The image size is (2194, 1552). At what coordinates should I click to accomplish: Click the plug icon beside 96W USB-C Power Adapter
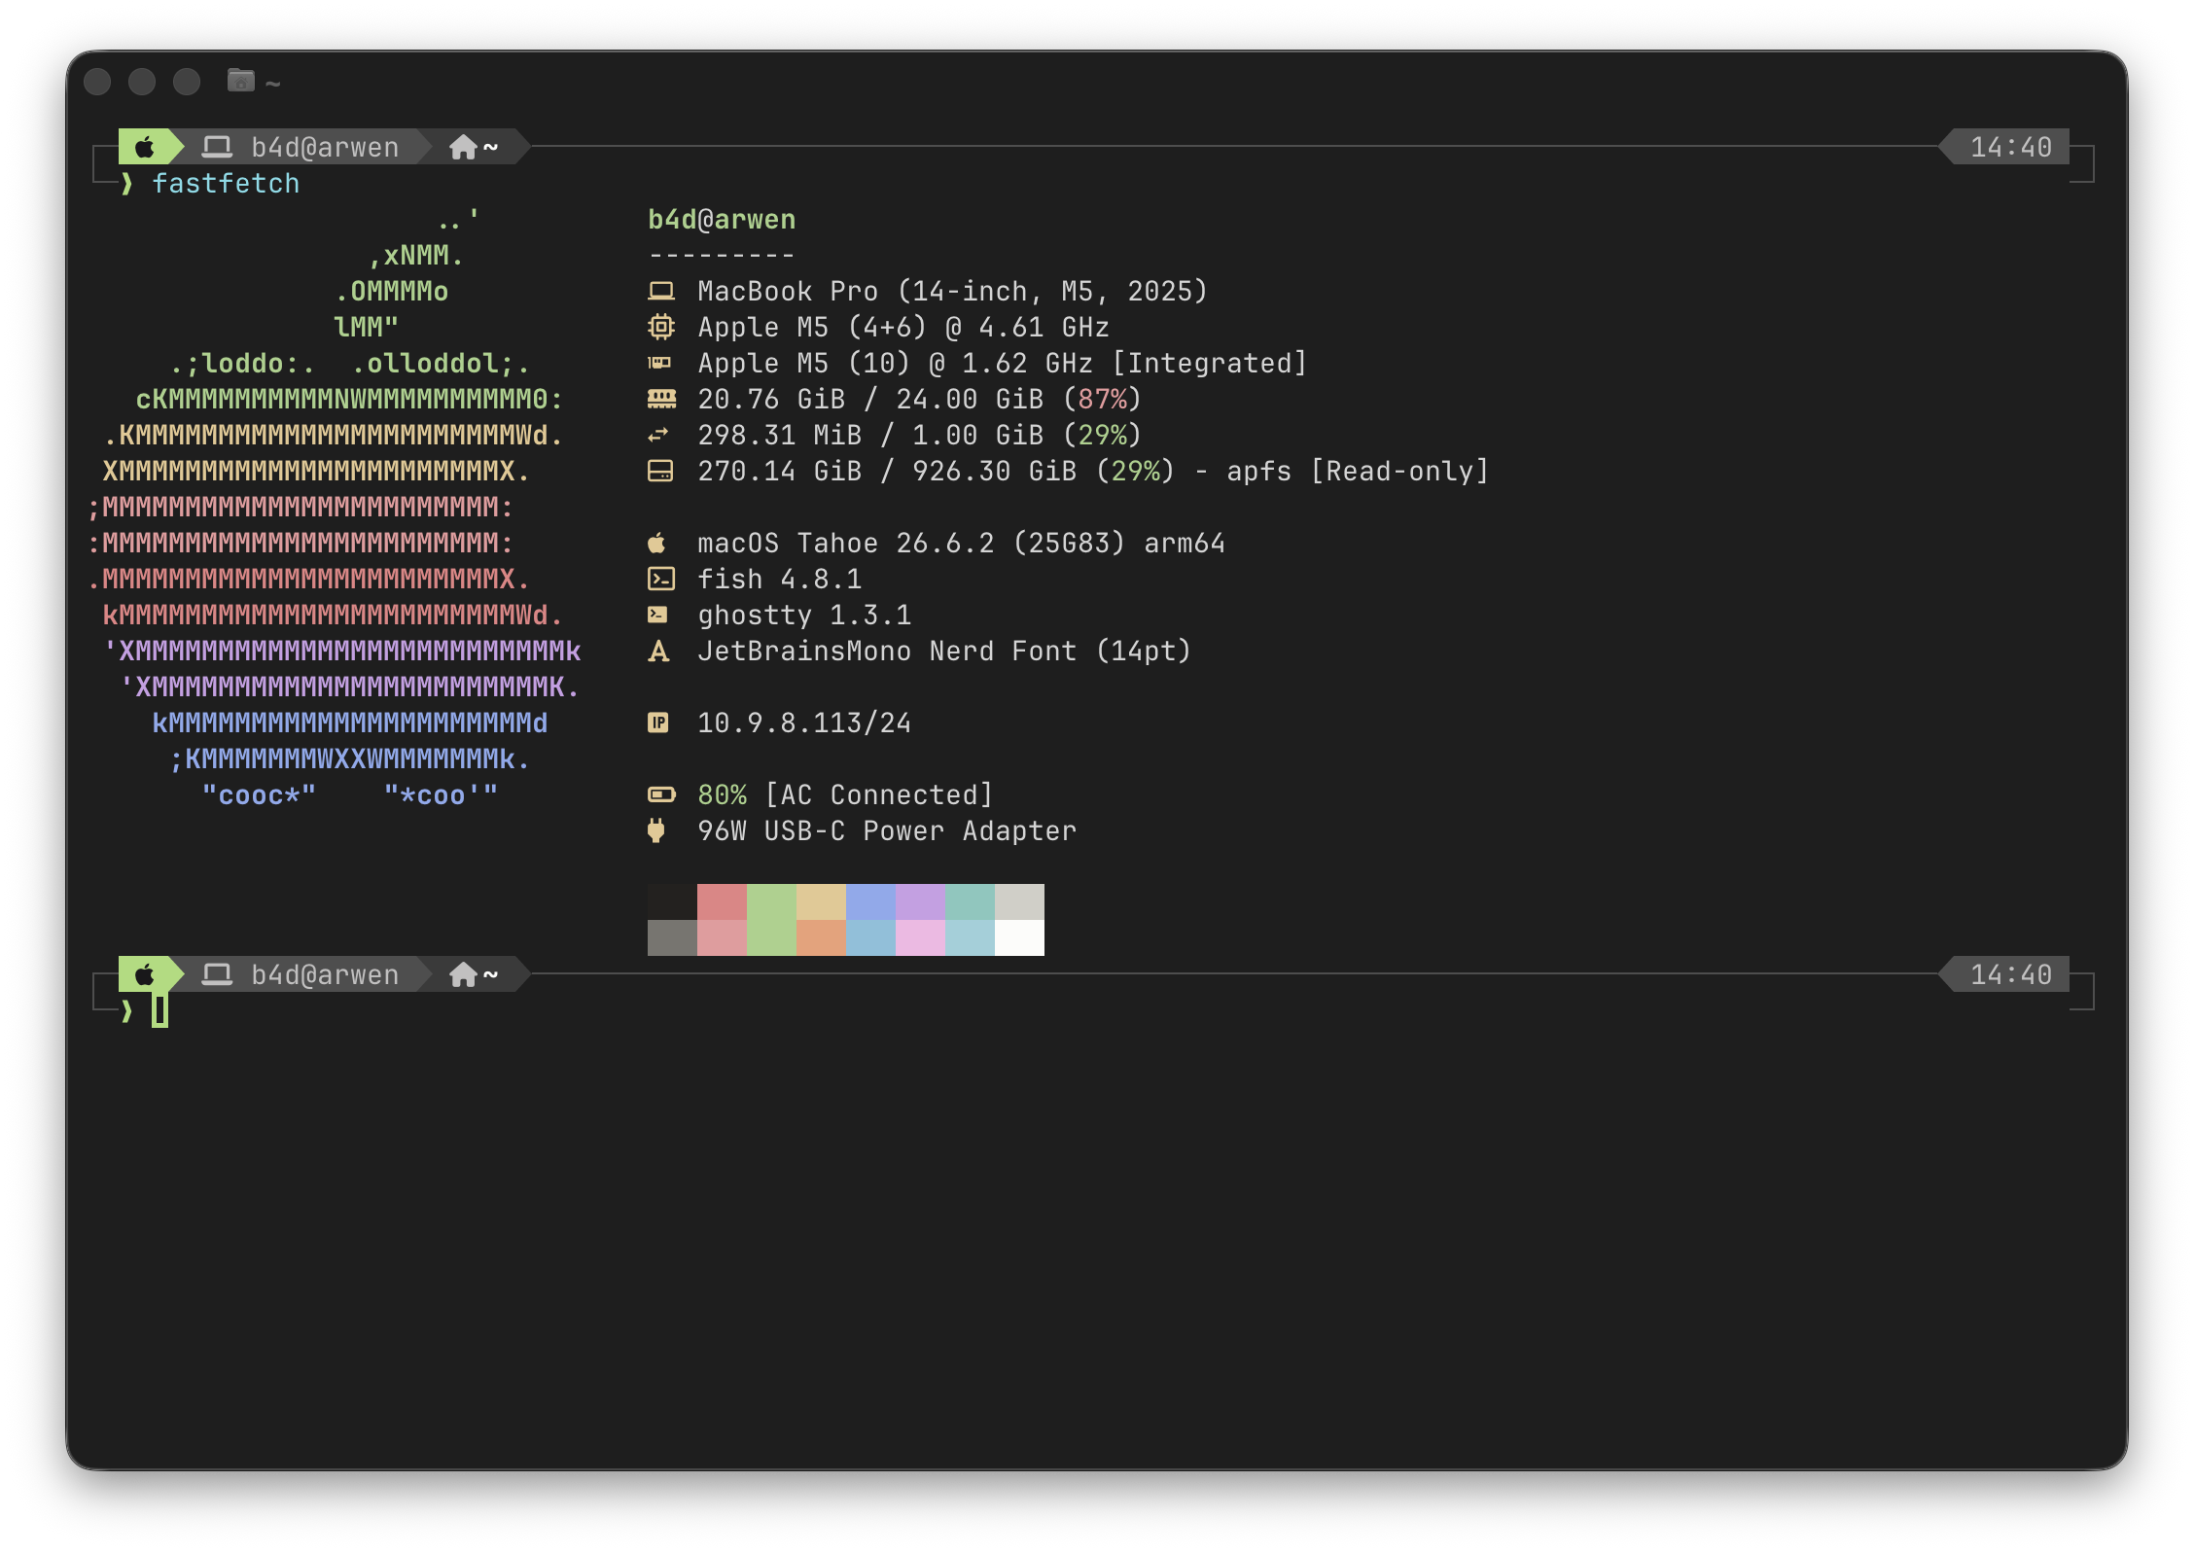point(656,830)
